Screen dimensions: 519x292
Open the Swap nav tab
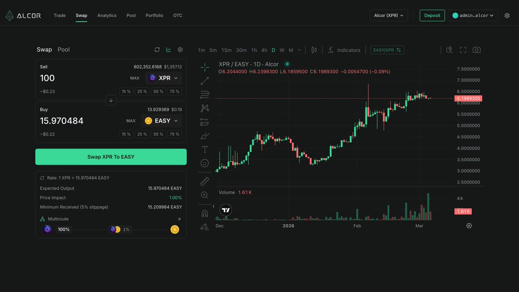click(x=81, y=16)
